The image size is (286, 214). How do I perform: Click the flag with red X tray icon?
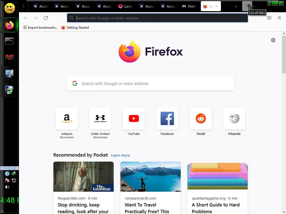click(7, 180)
